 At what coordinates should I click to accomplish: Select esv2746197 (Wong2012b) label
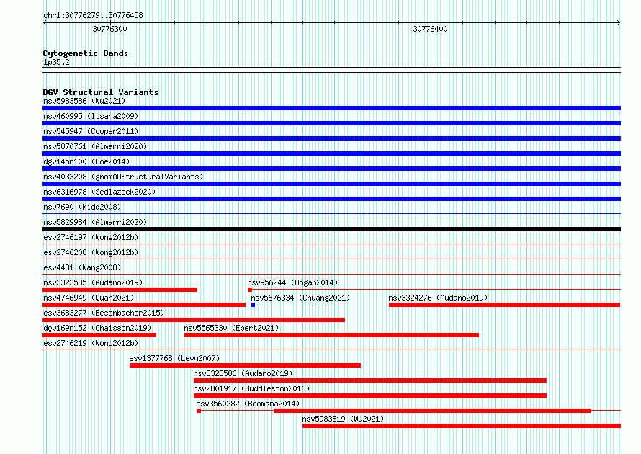91,237
